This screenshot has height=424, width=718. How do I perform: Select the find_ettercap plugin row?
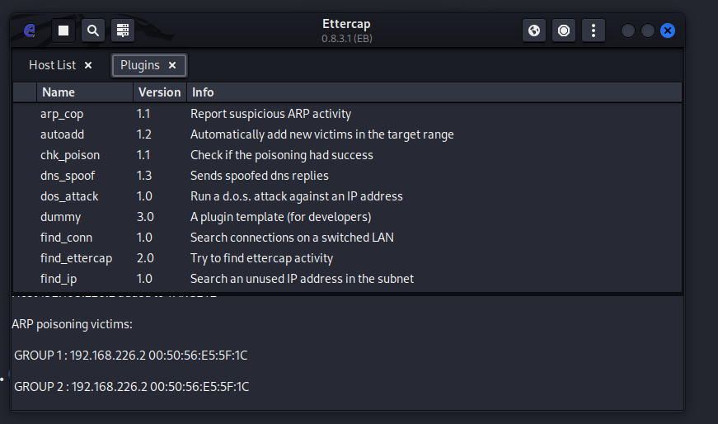pos(76,258)
